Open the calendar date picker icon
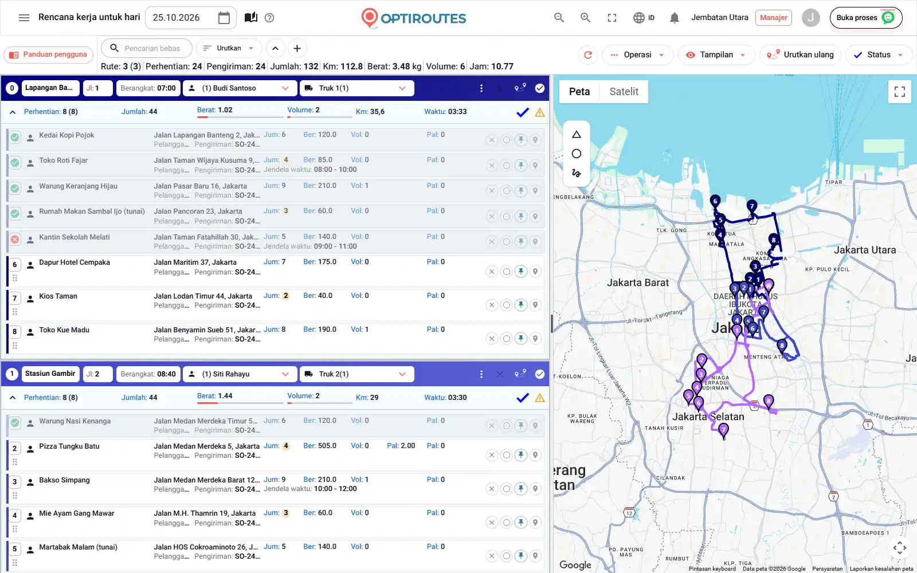Viewport: 917px width, 573px height. point(224,18)
